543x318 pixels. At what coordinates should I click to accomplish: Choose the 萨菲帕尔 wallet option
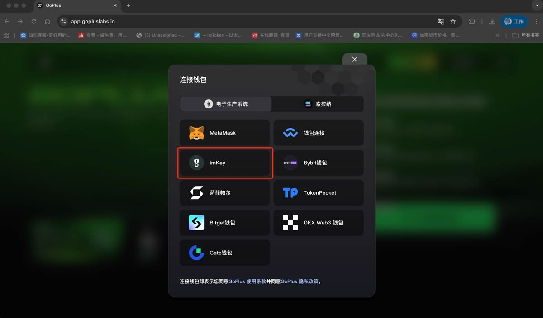click(x=224, y=193)
